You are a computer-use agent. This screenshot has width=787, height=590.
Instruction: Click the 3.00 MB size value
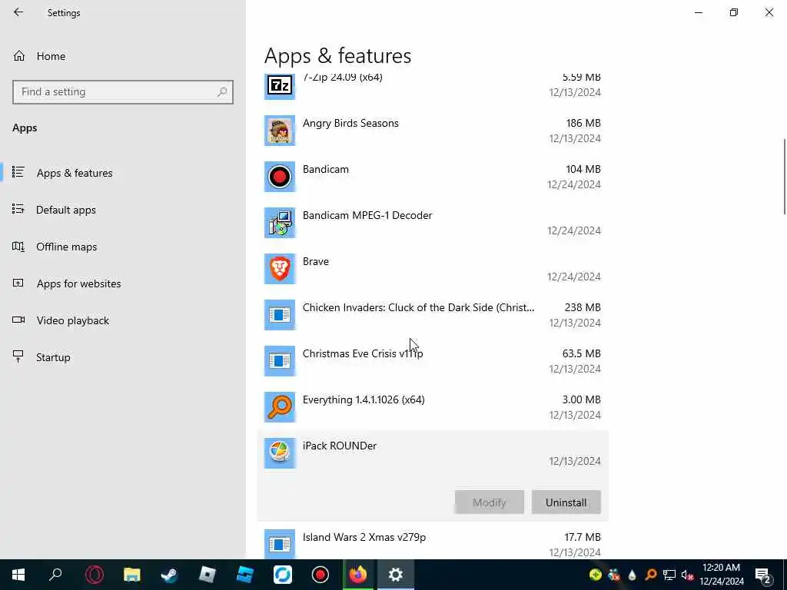click(x=581, y=399)
